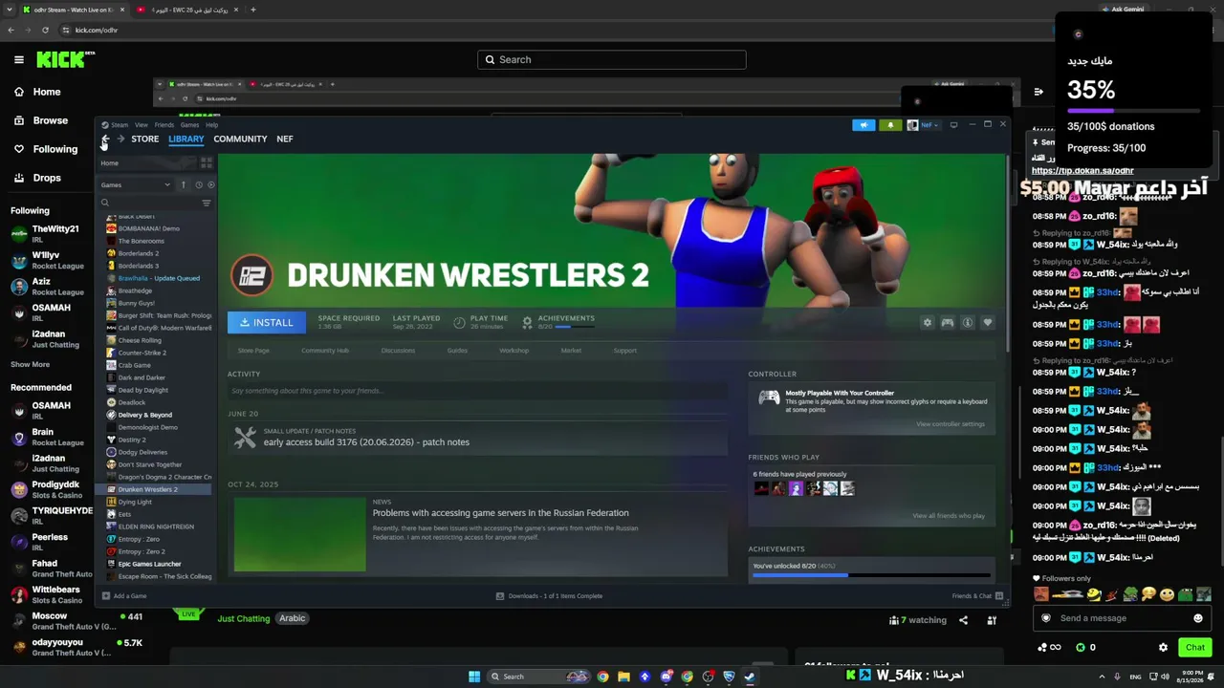This screenshot has height=688, width=1224.
Task: Open the Help menu in Steam
Action: (x=212, y=125)
